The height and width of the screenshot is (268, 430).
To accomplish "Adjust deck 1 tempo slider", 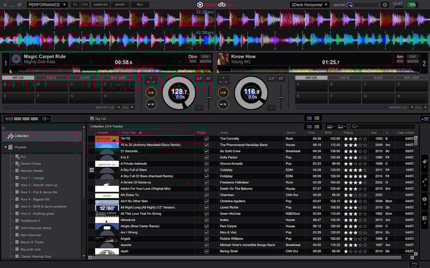I will click(x=209, y=97).
